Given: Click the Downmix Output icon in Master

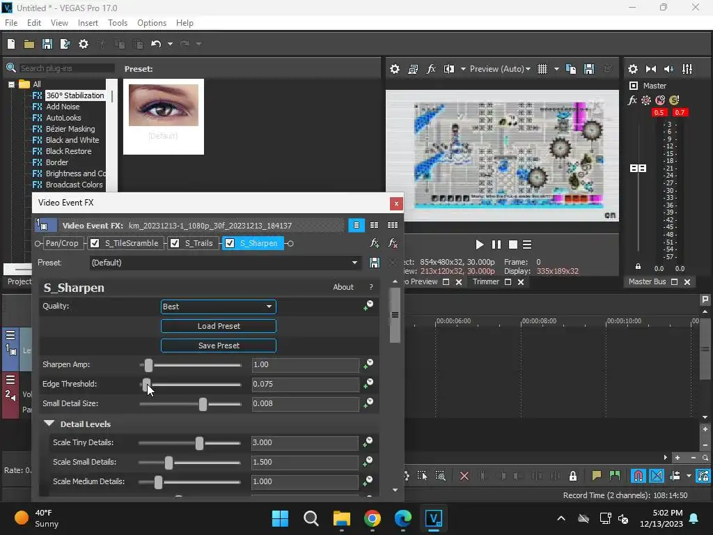Looking at the screenshot, I should (651, 69).
